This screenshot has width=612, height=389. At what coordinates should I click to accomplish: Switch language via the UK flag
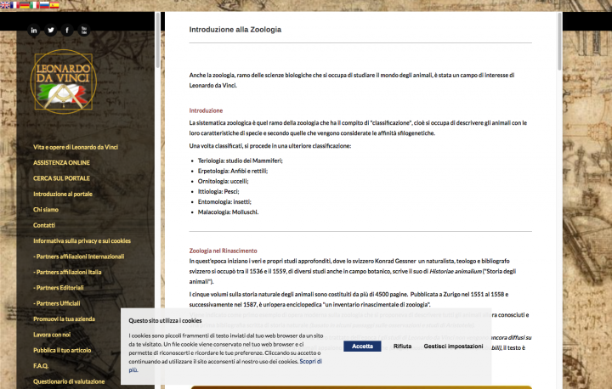pyautogui.click(x=5, y=5)
